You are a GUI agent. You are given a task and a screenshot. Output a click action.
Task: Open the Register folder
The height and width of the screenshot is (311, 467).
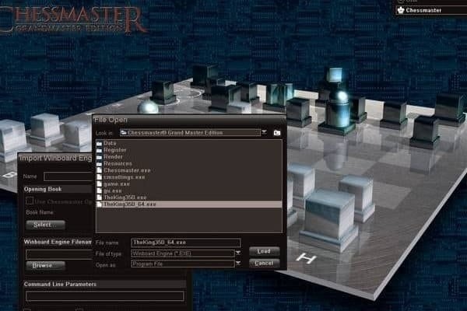click(114, 150)
